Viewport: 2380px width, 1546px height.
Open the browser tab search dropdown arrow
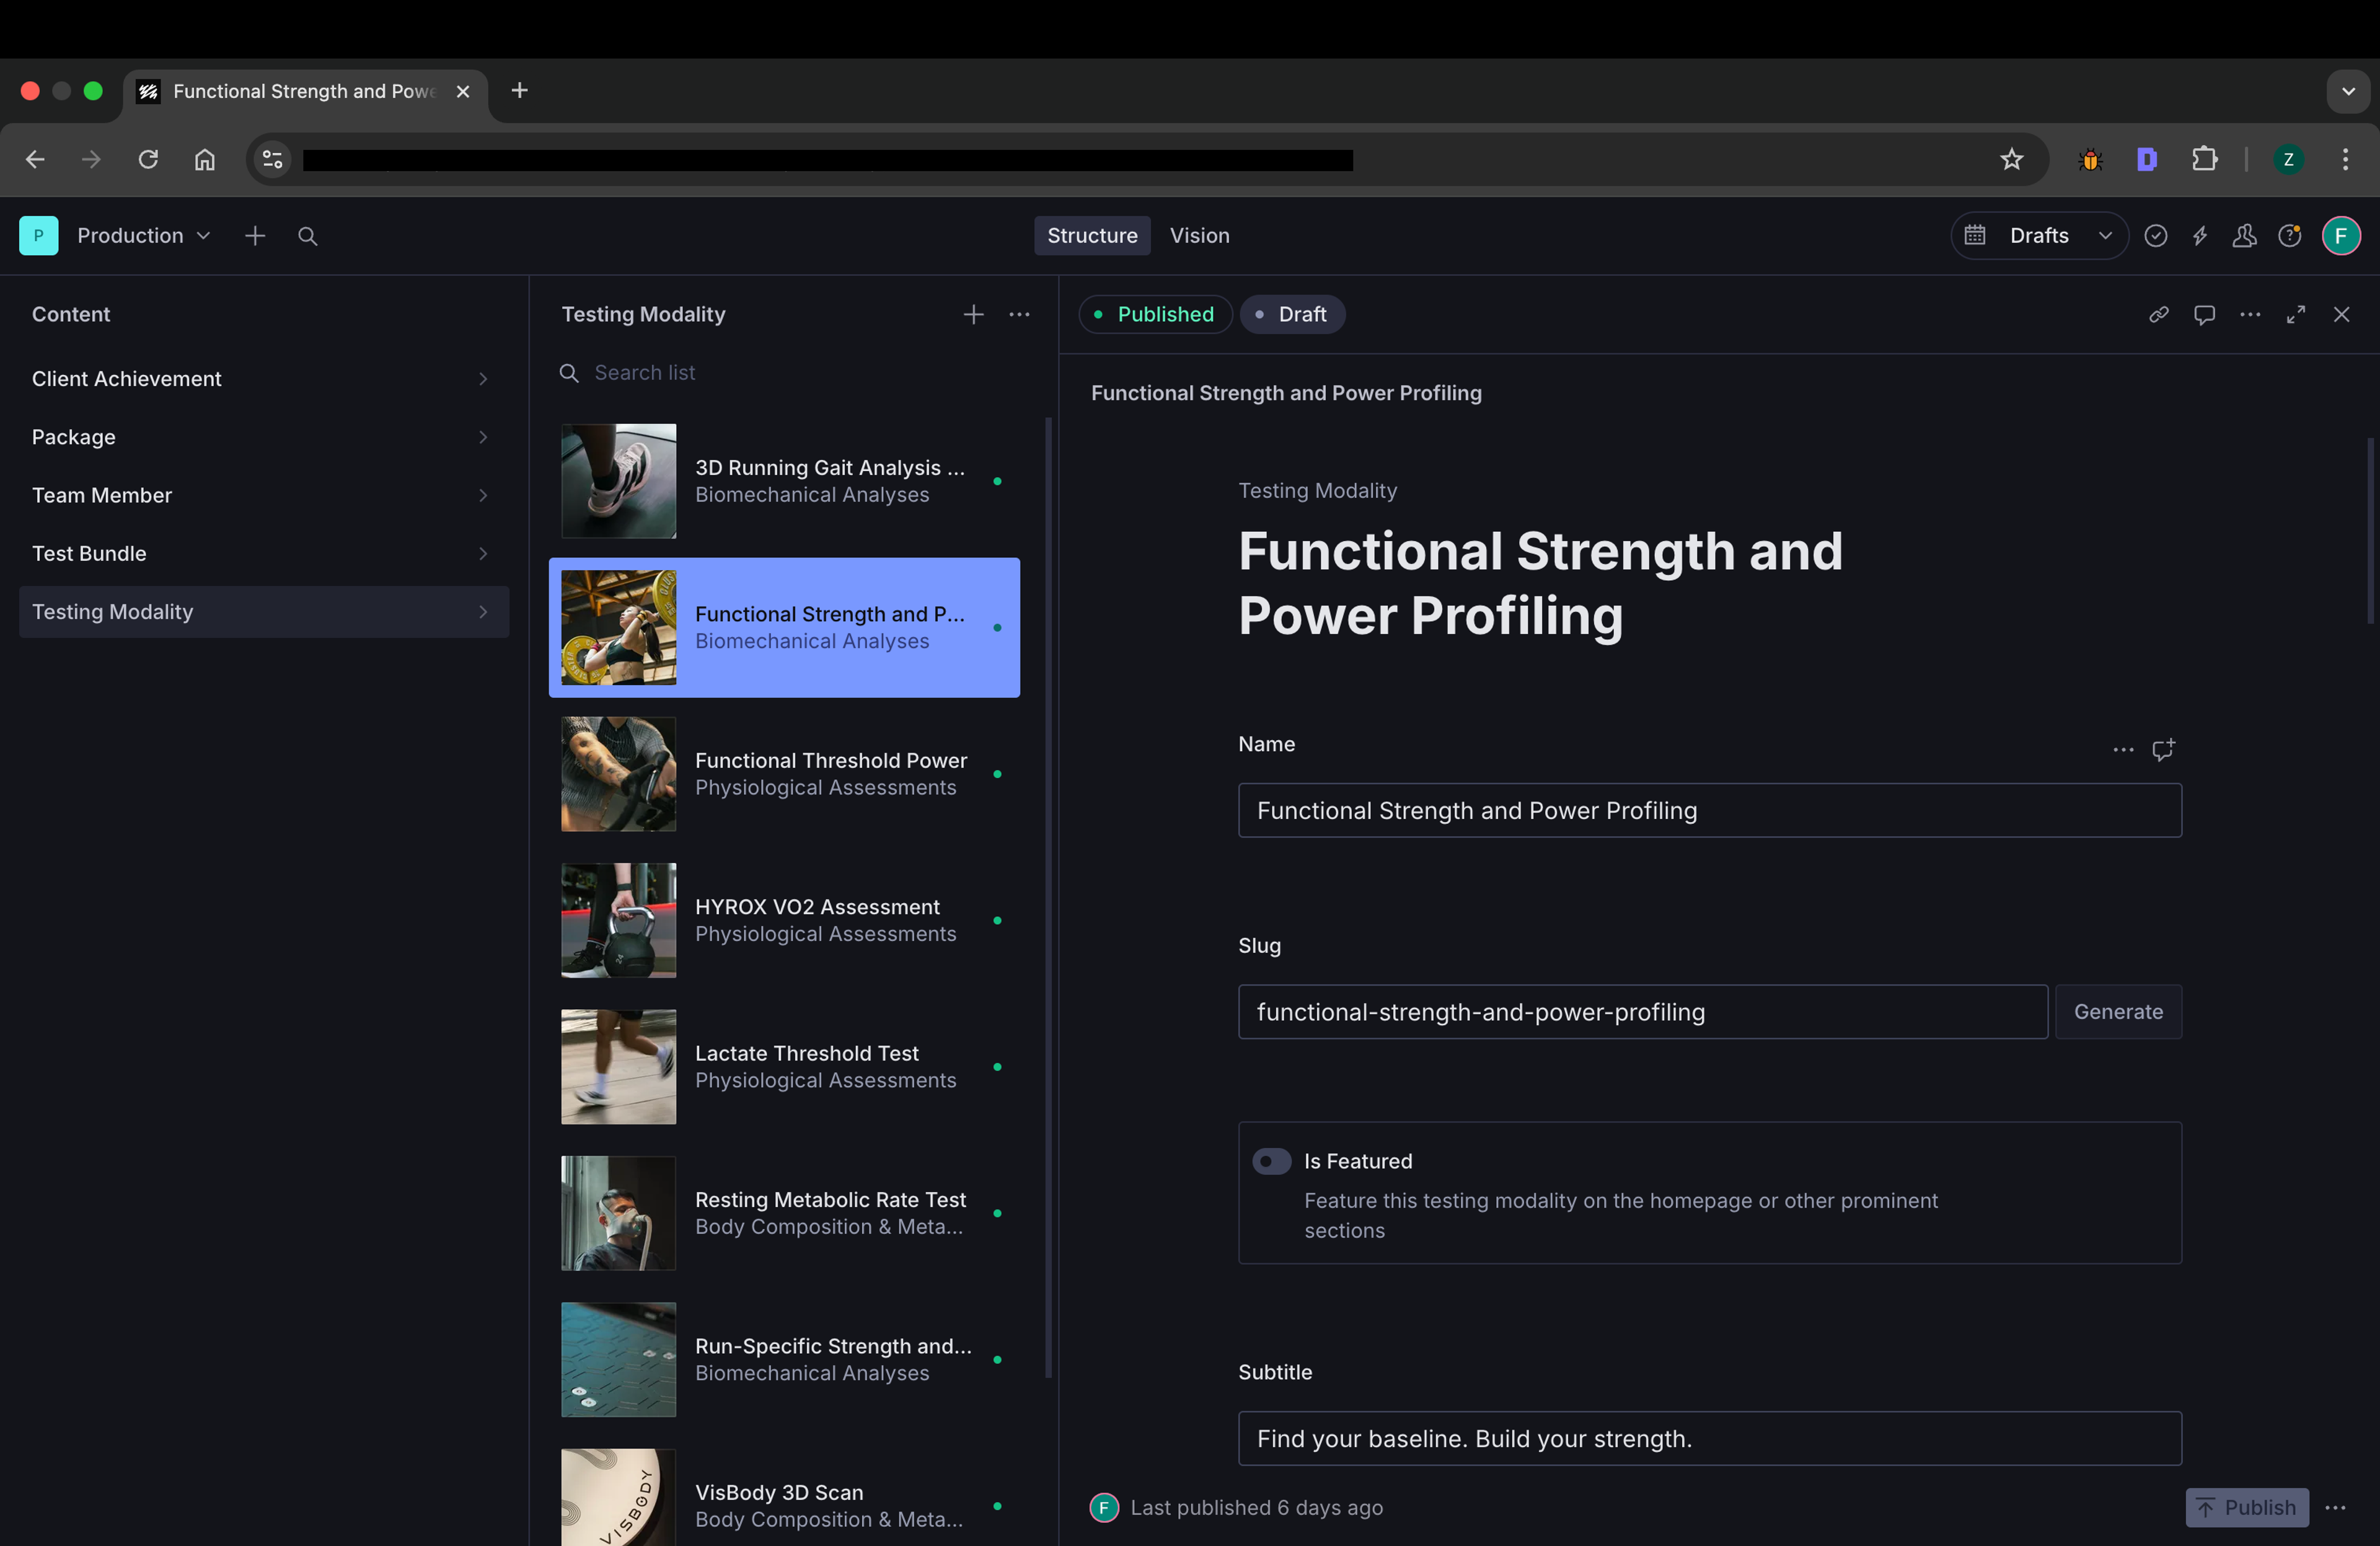pyautogui.click(x=2347, y=91)
